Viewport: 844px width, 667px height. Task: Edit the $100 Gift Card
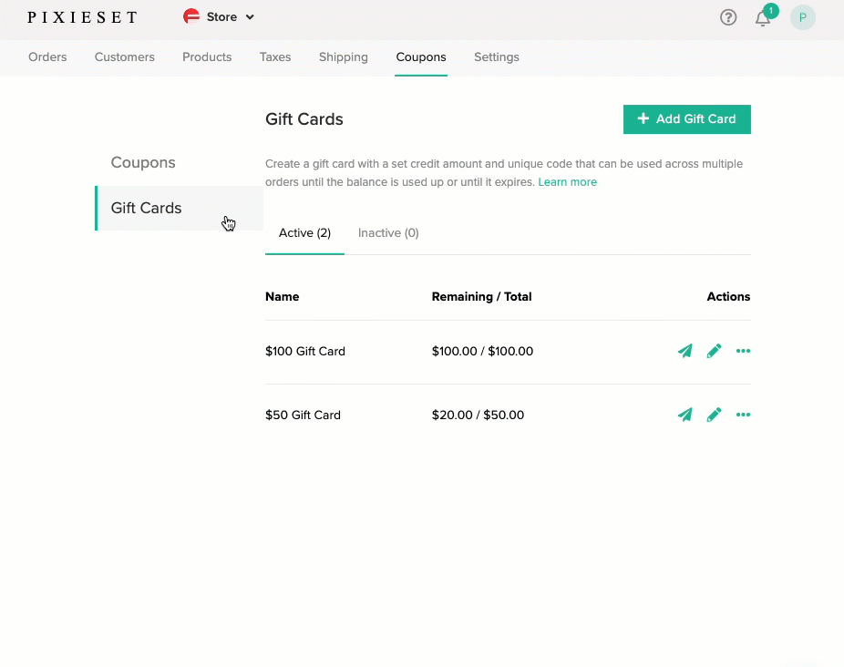click(714, 351)
